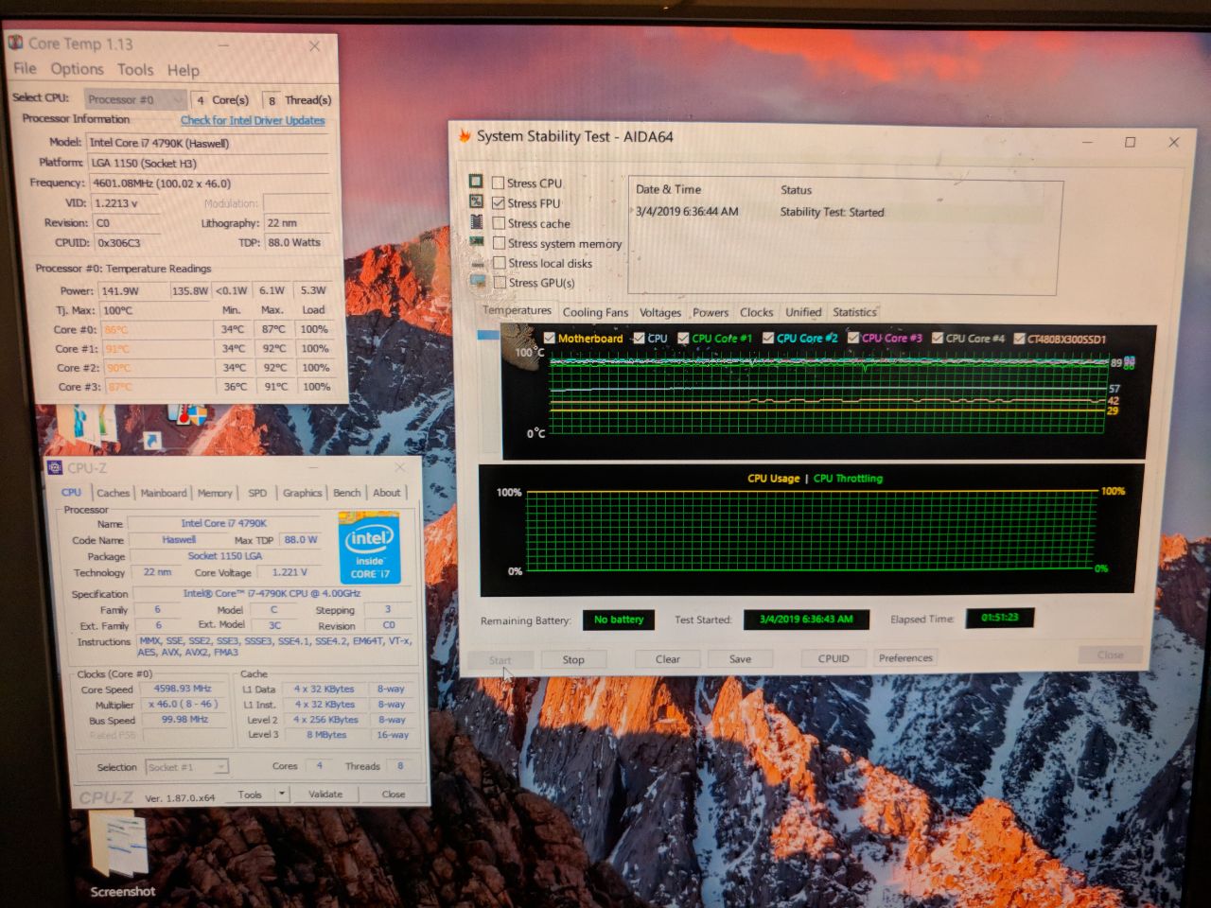Open the Options menu in Core Temp

point(77,69)
